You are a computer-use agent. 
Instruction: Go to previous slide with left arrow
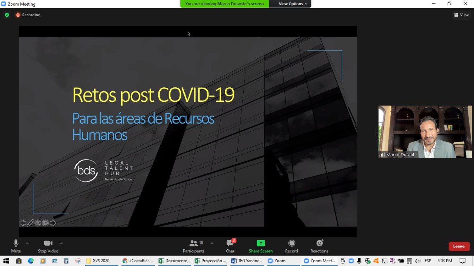[23, 223]
